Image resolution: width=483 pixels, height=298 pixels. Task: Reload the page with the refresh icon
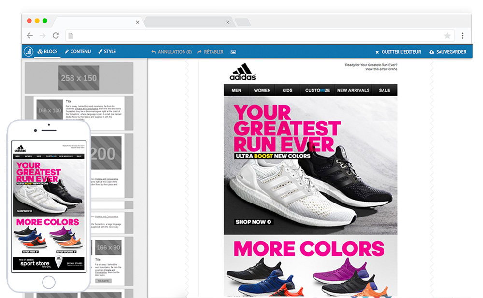point(56,35)
